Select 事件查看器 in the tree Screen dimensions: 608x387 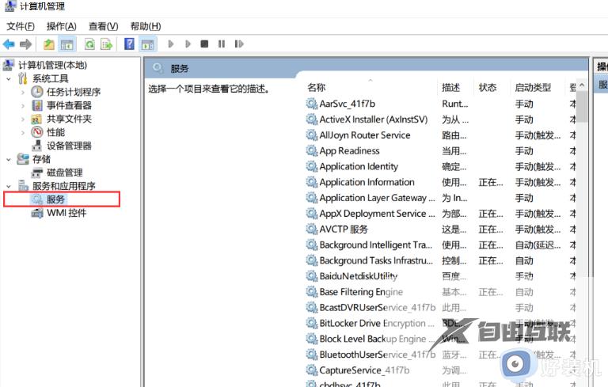69,105
